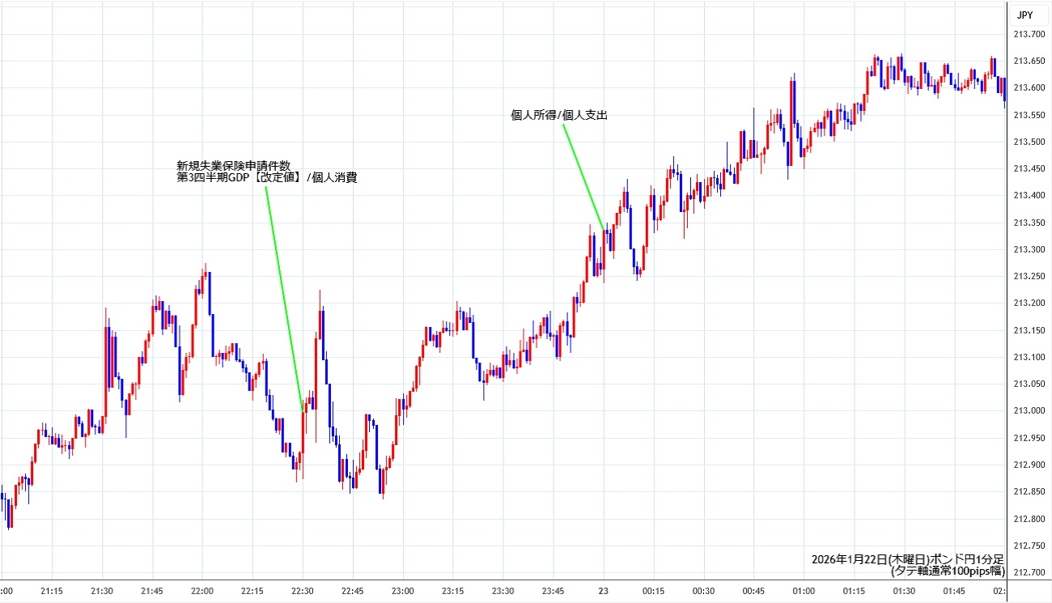Click the 01:45 time axis label
This screenshot has height=603, width=1052.
pyautogui.click(x=954, y=592)
